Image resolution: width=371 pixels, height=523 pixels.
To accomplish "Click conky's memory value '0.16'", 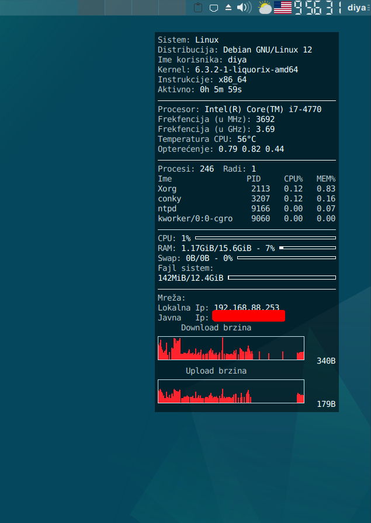I will click(326, 199).
